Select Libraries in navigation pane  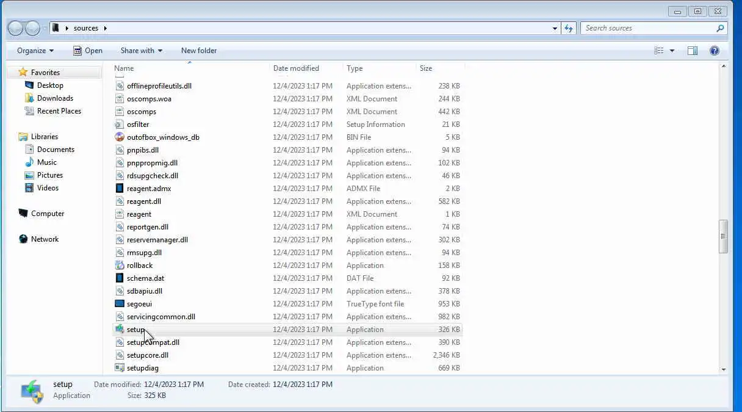pyautogui.click(x=45, y=137)
